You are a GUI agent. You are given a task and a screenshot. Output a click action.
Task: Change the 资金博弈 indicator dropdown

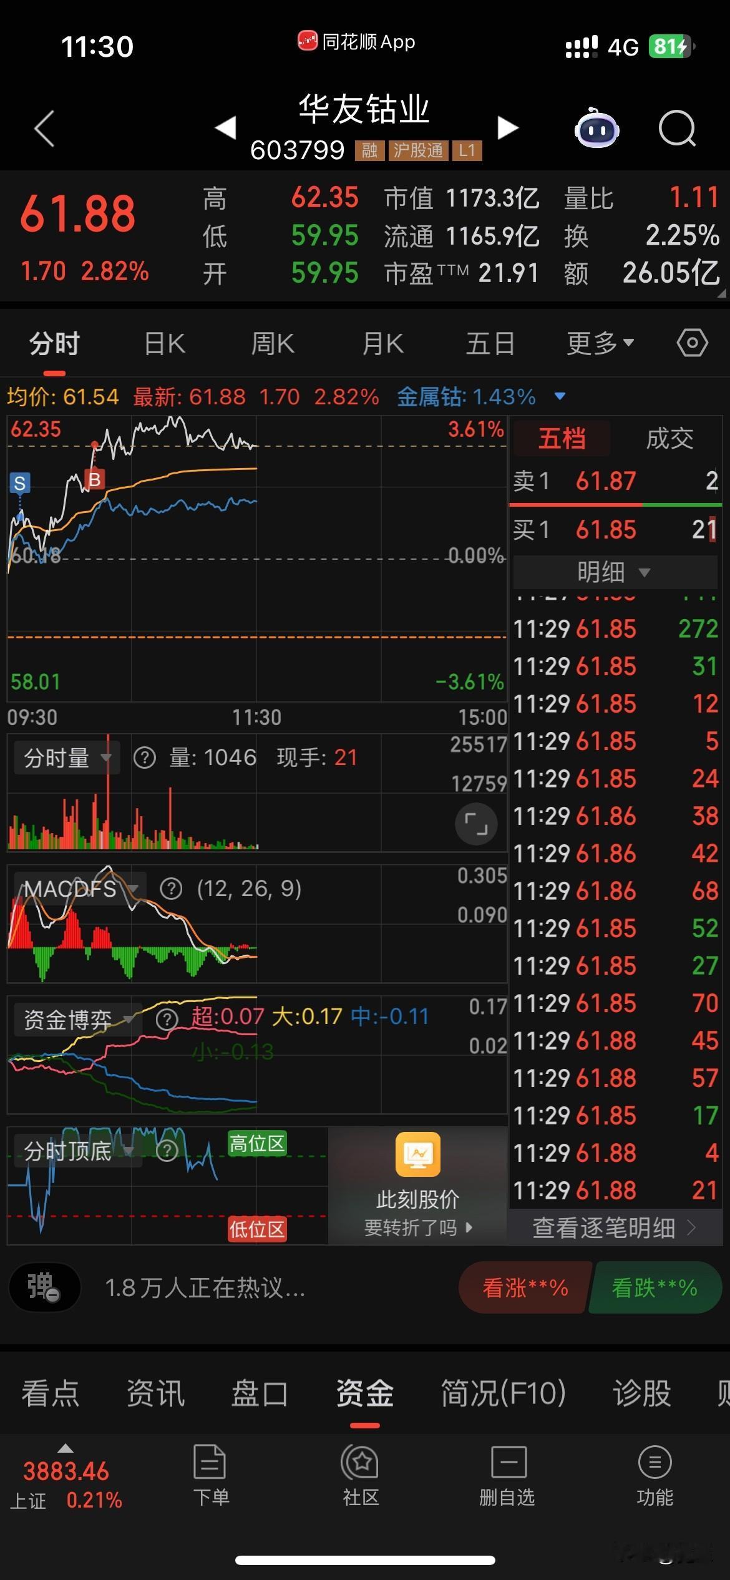[77, 1020]
